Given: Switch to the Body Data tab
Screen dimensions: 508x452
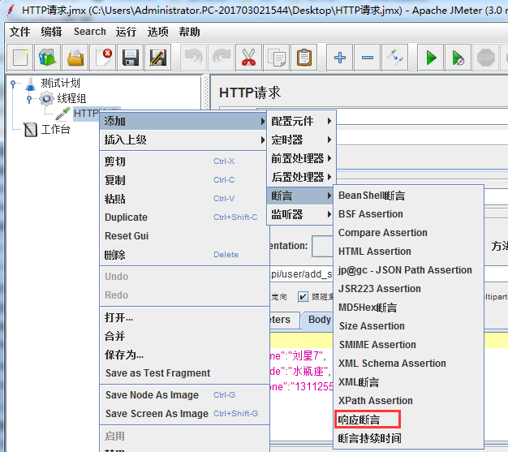Looking at the screenshot, I should pos(317,320).
